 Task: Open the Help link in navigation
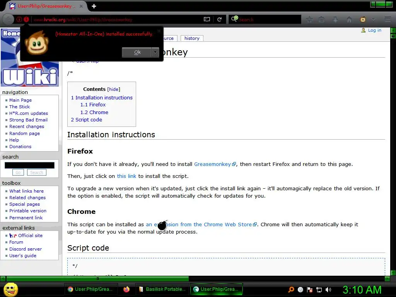tap(14, 140)
